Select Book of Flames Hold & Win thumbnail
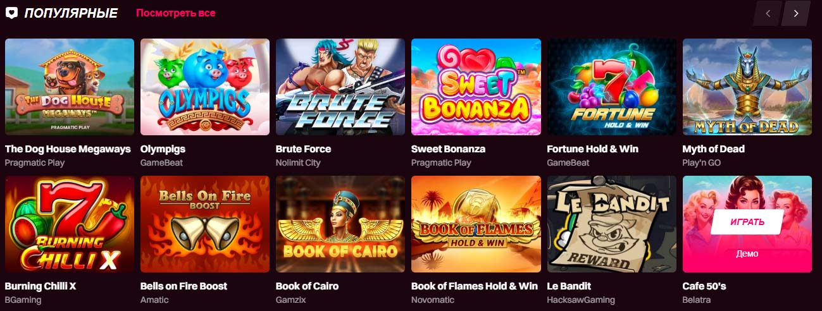This screenshot has width=822, height=311. (476, 224)
